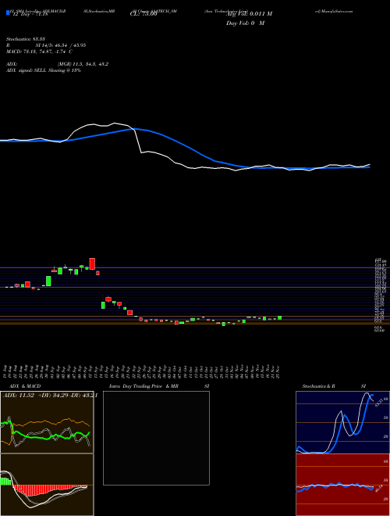Click the 'Stochastics & R' panel heading
Screen dimensions: 390x516
319,386
